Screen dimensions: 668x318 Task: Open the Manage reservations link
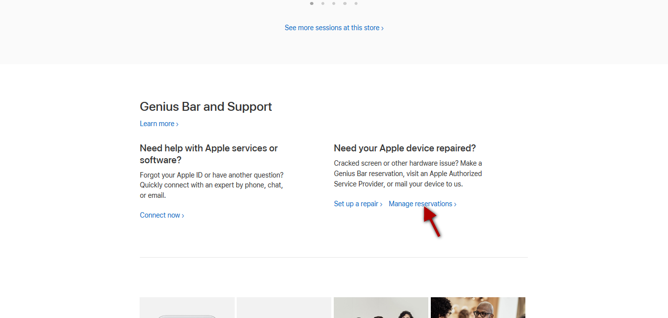[x=422, y=204]
